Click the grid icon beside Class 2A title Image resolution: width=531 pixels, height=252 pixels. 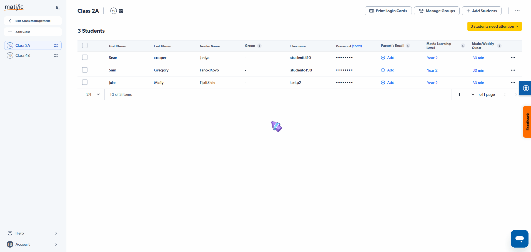121,11
